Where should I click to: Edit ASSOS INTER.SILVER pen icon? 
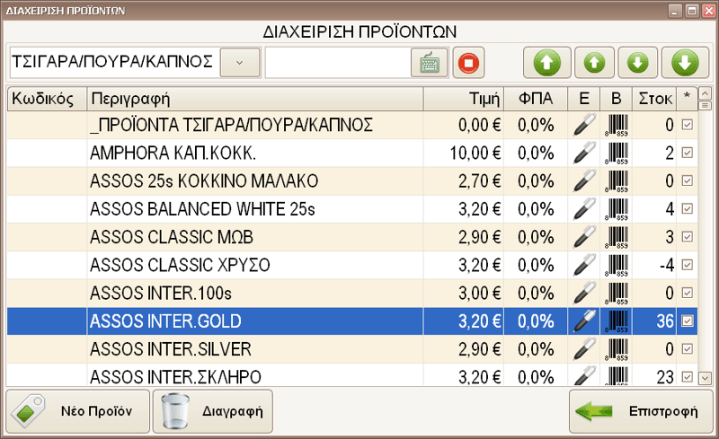(x=584, y=348)
